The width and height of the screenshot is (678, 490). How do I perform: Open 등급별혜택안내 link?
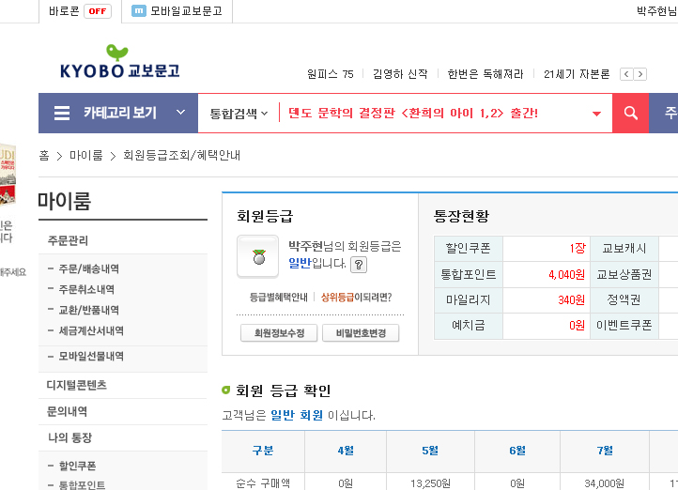pyautogui.click(x=279, y=298)
